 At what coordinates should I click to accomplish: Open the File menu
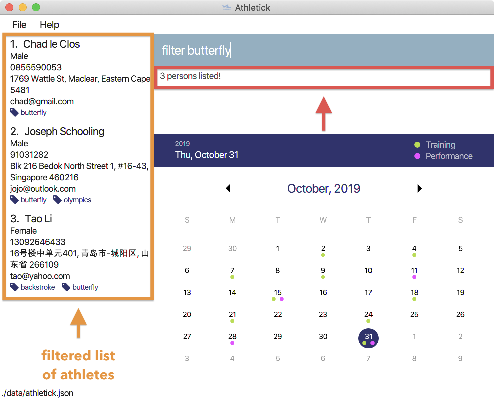[19, 25]
